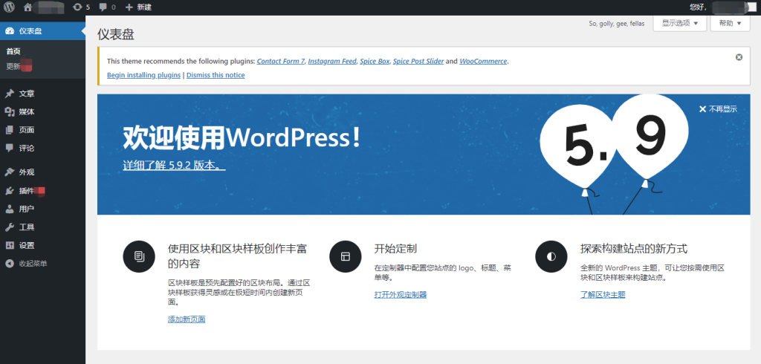
Task: Click the 'So, golly, gee, fellas' text
Action: [x=616, y=23]
